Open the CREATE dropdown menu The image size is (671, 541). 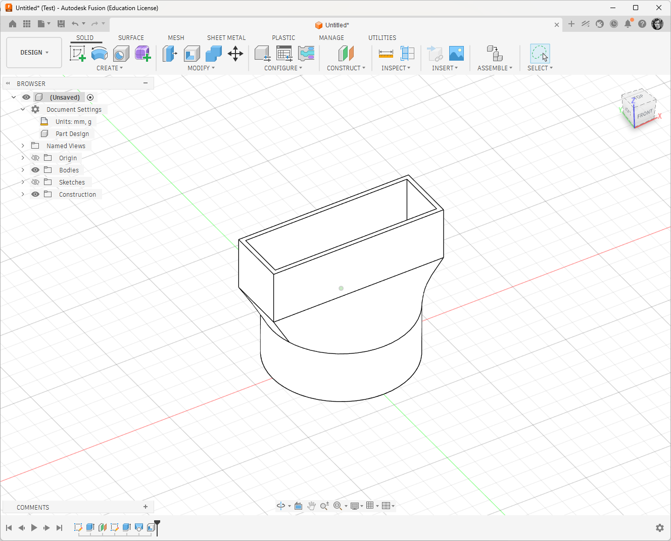110,68
